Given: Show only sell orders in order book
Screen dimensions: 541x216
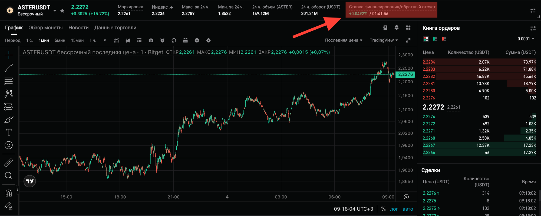Looking at the screenshot, I should pos(444,39).
